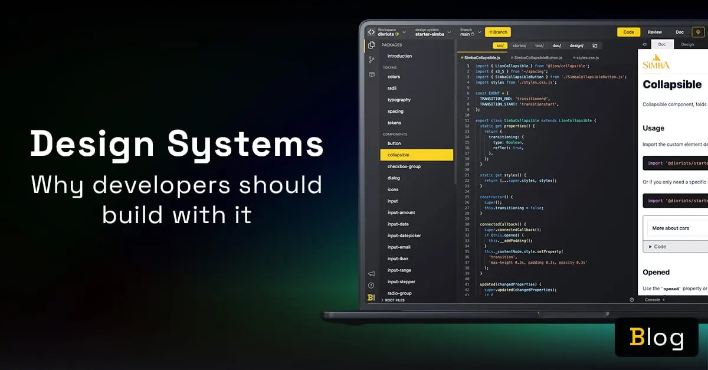The image size is (708, 370).
Task: Click the collapse panel arrow beside Doc tab
Action: 644,45
